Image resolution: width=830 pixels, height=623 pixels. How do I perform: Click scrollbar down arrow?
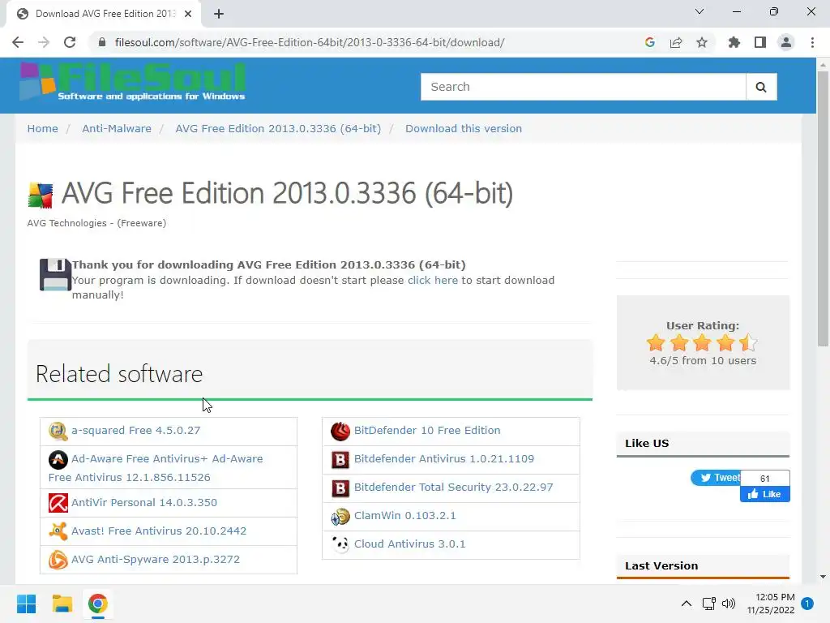823,577
